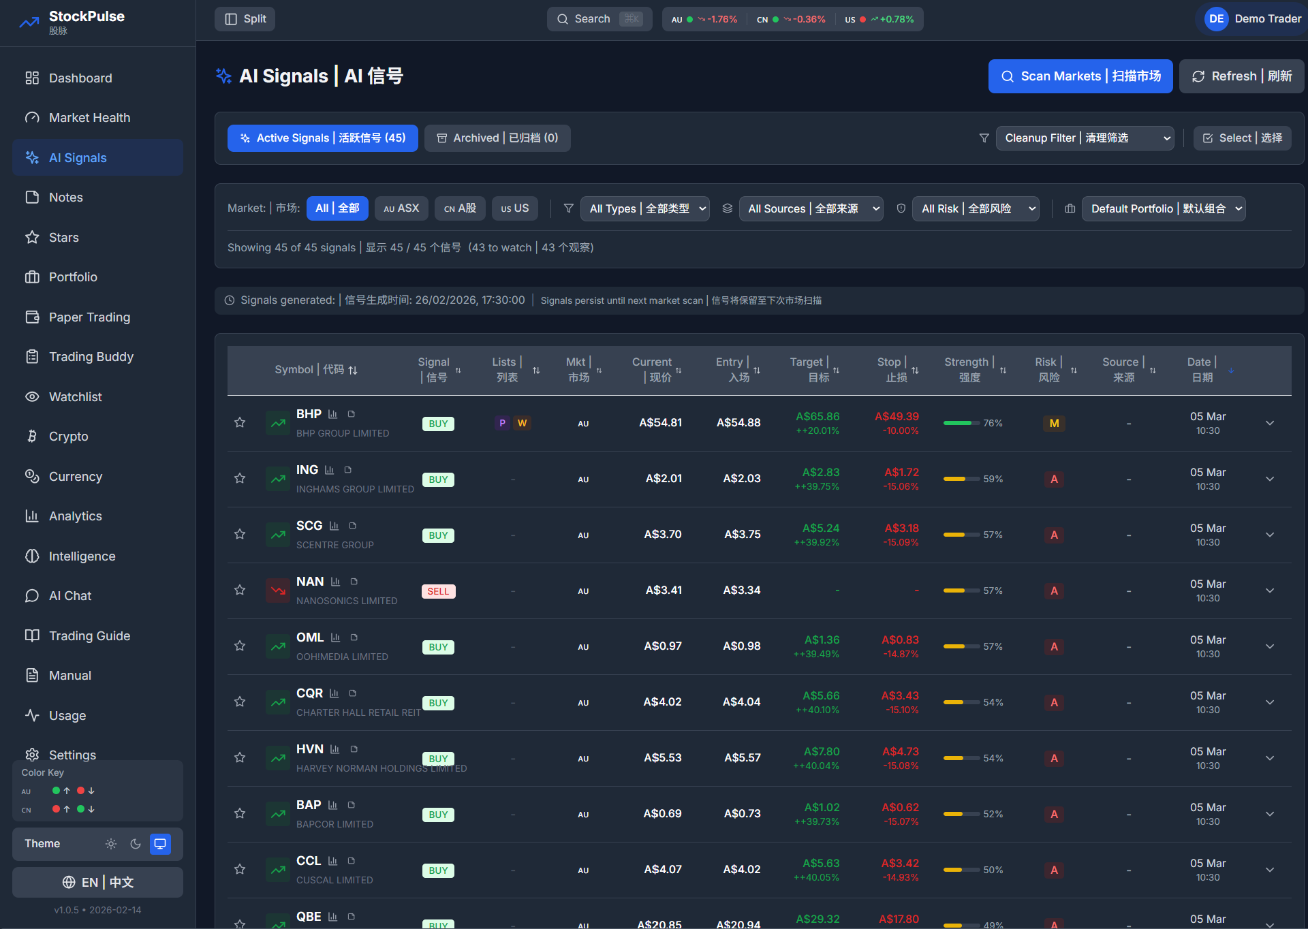Switch to the Archived signals tab
1308x929 pixels.
click(497, 138)
